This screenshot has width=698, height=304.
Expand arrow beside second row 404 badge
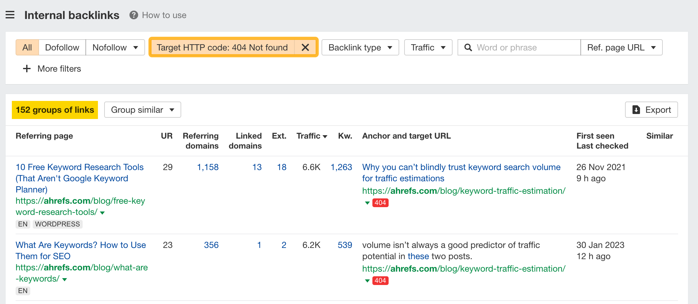tap(367, 281)
